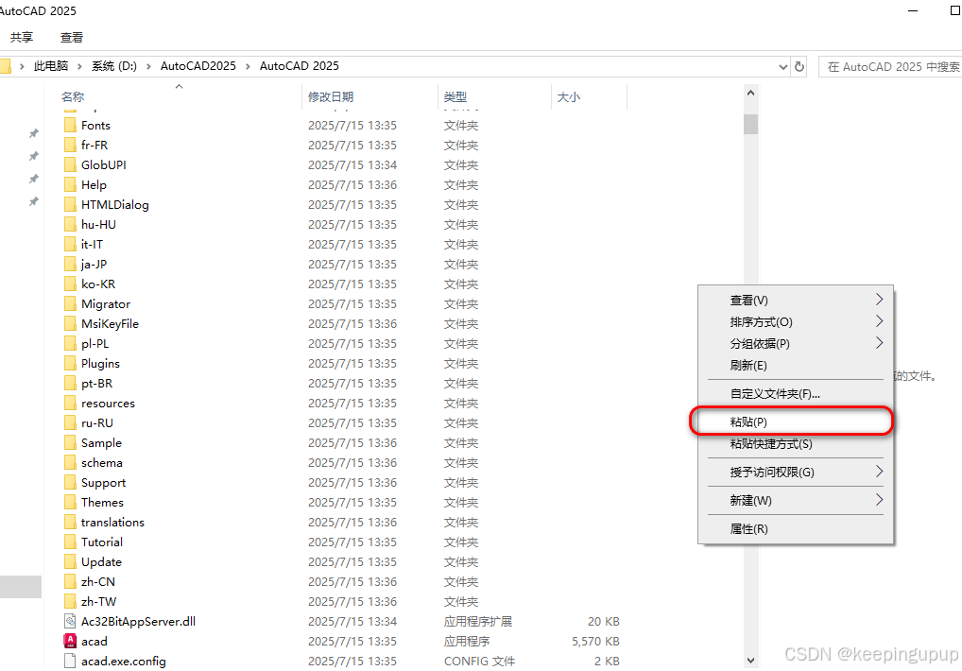Image resolution: width=962 pixels, height=671 pixels.
Task: Click the maximize window icon
Action: click(954, 10)
